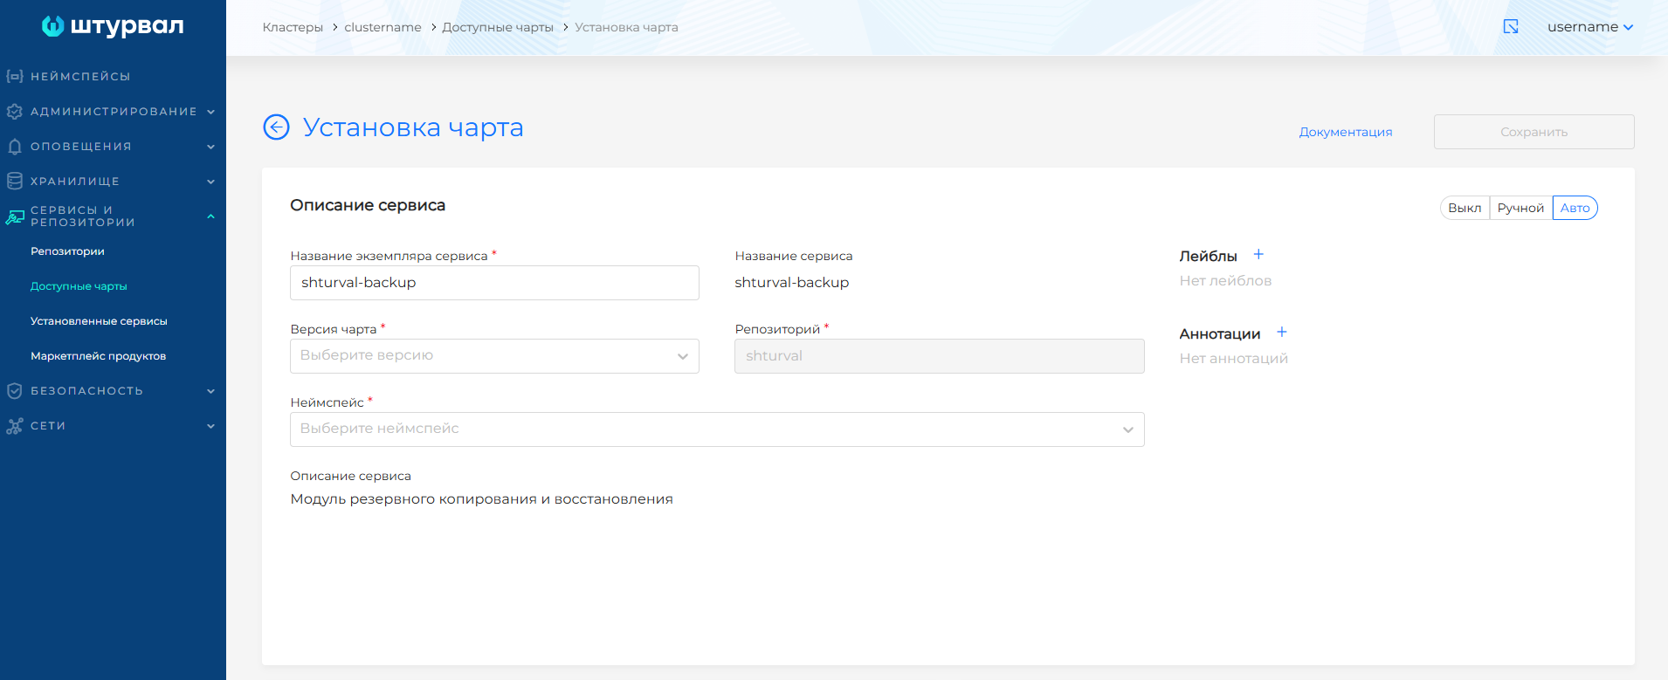
Task: Click the Неймспейсы sidebar icon
Action: coord(15,77)
